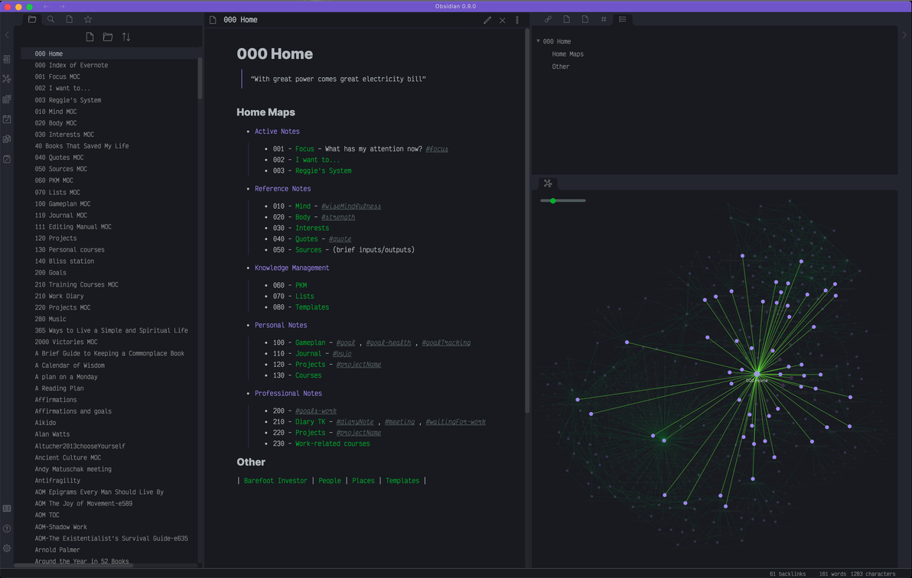Open the Reggie's System note link

click(x=324, y=171)
